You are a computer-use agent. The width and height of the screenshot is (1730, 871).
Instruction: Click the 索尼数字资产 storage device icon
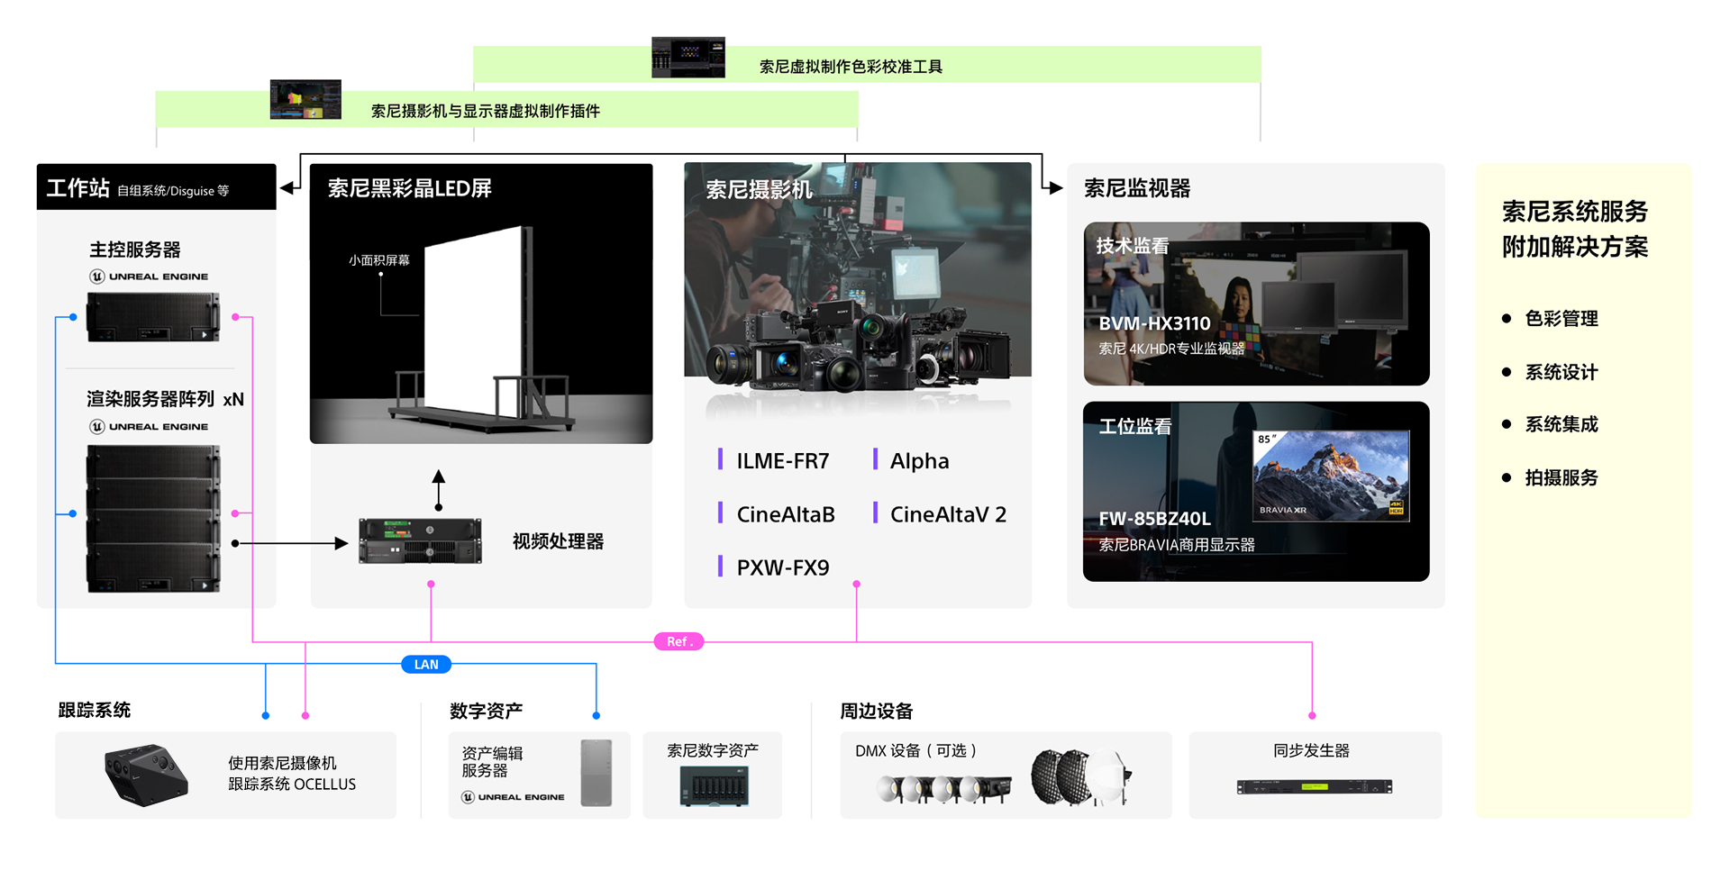[x=713, y=785]
